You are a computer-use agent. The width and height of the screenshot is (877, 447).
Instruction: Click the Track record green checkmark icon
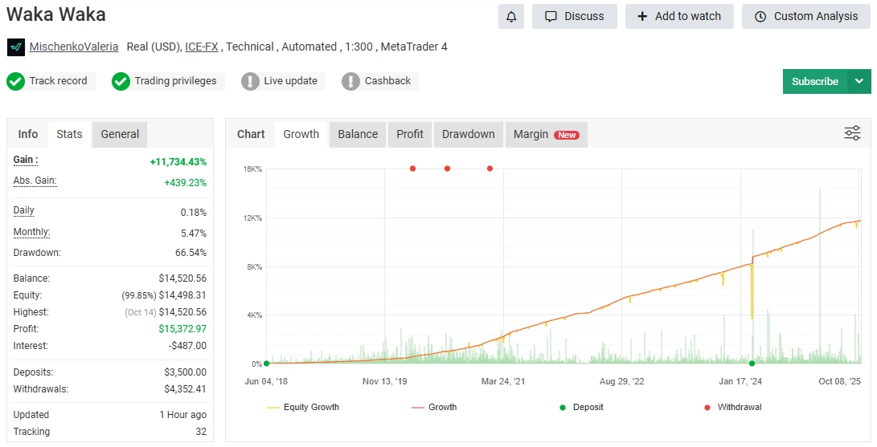(x=15, y=81)
